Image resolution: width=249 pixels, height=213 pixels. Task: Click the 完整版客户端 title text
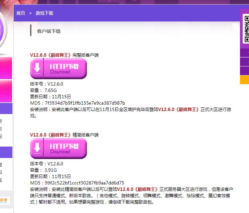tap(64, 55)
